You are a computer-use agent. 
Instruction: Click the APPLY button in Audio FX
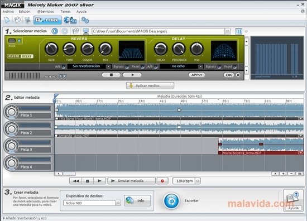197,75
